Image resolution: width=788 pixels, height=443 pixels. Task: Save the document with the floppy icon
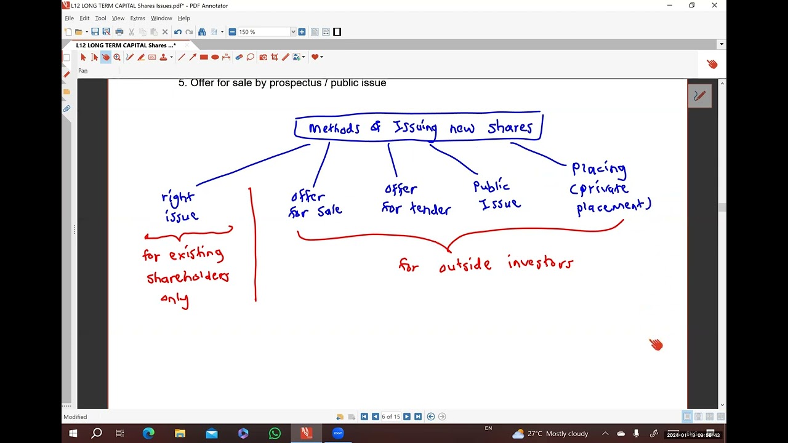click(x=95, y=32)
